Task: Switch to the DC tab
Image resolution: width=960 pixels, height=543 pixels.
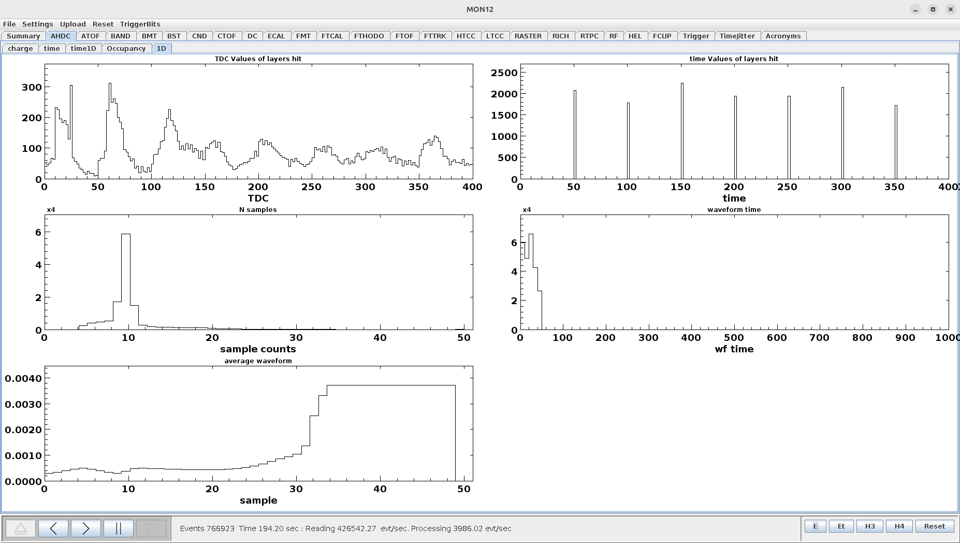Action: tap(252, 36)
